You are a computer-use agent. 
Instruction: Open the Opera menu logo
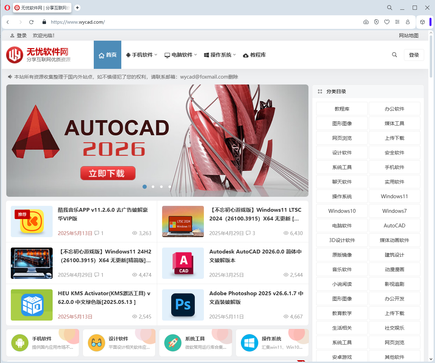point(7,7)
